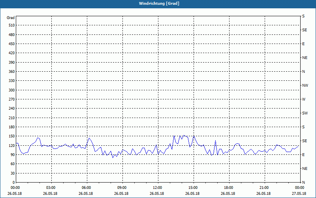Select the 300 degree axis label

pos(12,90)
